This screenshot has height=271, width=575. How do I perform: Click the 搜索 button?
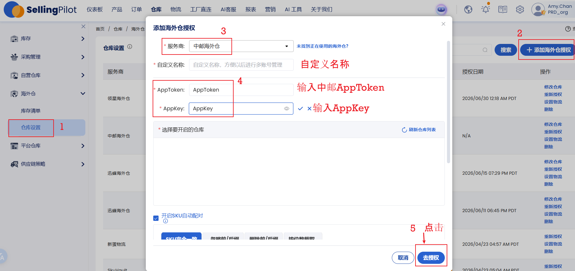click(506, 50)
